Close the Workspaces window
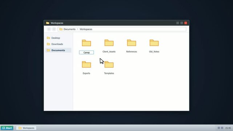 (186, 23)
